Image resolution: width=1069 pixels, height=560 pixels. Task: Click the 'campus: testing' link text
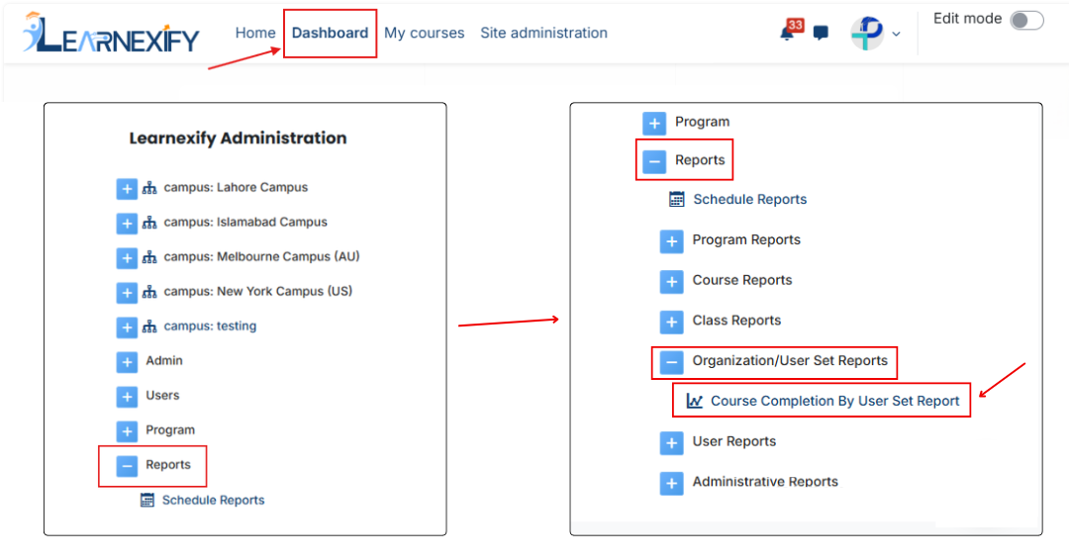(210, 326)
